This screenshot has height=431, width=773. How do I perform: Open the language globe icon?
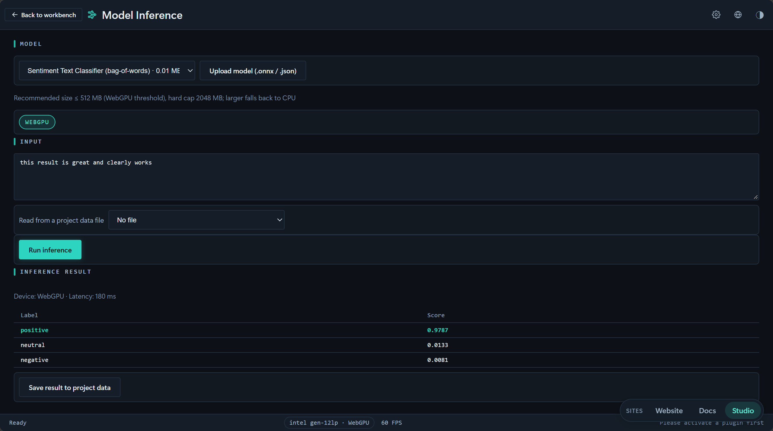click(x=738, y=15)
